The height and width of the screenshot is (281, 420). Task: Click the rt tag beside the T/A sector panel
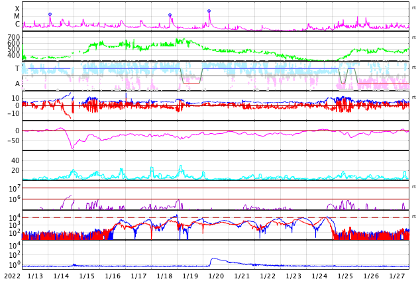pos(414,67)
